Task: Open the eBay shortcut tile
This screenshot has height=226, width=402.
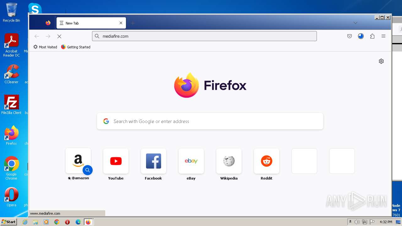Action: [x=191, y=161]
